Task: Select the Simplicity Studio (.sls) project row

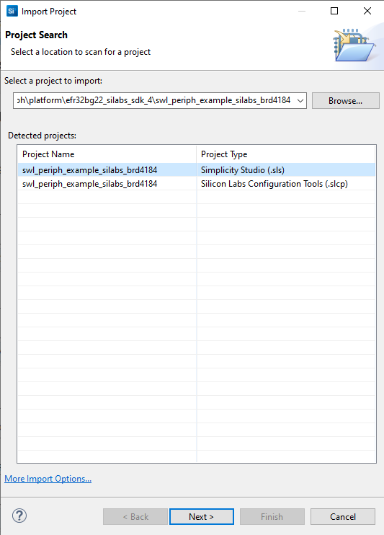Action: click(197, 170)
